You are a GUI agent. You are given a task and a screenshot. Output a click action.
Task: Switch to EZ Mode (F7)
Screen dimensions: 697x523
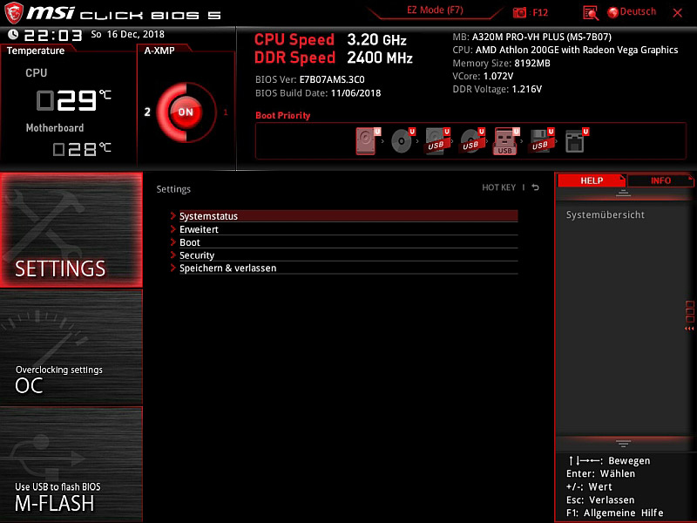(x=435, y=10)
